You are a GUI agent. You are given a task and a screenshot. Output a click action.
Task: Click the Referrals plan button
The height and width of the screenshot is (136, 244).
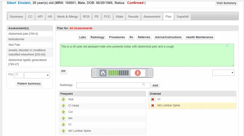pyautogui.click(x=144, y=37)
